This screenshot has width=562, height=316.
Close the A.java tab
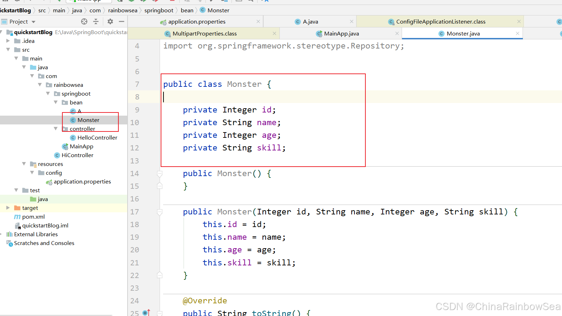point(352,21)
